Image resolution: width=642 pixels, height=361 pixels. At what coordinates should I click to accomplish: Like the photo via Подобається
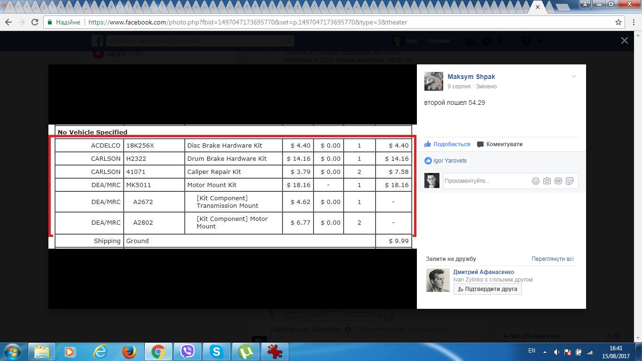point(447,144)
